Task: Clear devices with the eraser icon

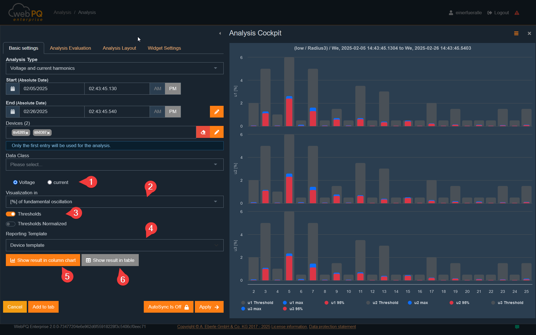Action: [x=203, y=132]
